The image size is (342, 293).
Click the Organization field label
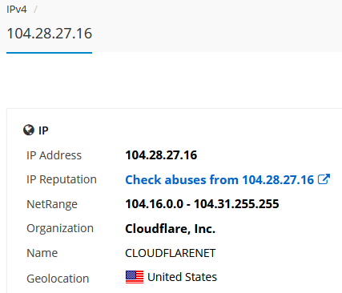click(60, 229)
